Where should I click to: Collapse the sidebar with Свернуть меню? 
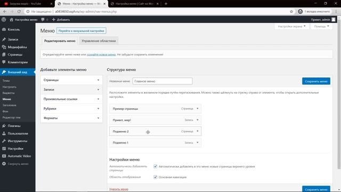coord(18,164)
